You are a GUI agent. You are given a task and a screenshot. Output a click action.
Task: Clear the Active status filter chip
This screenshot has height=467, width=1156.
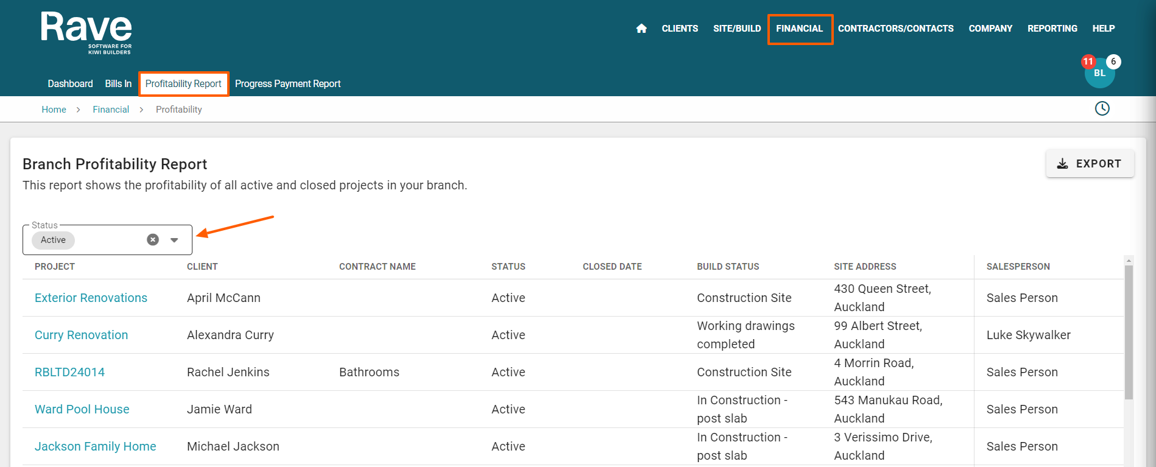[x=153, y=240]
